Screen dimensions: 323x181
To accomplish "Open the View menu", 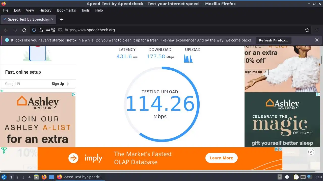I will click(x=30, y=10).
